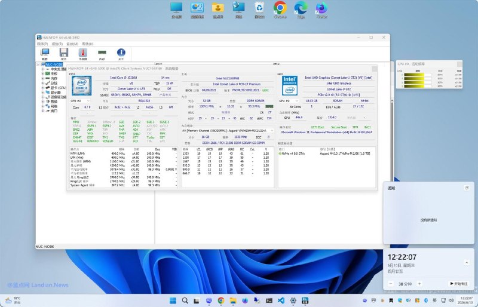This screenshot has height=307, width=478.
Task: Open the 帮助(H) menu
Action: coord(88,44)
